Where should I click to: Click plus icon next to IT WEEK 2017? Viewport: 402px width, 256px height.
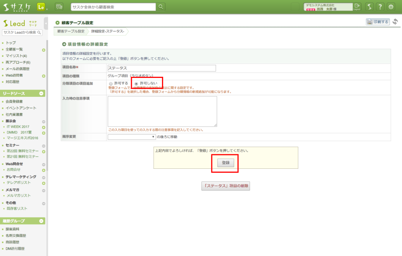[43, 127]
